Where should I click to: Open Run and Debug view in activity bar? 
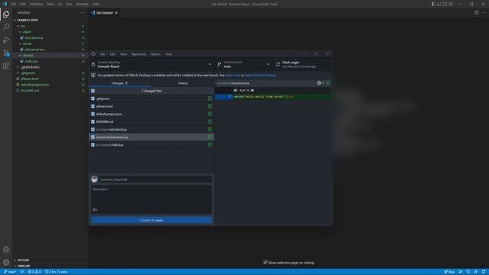(x=6, y=40)
